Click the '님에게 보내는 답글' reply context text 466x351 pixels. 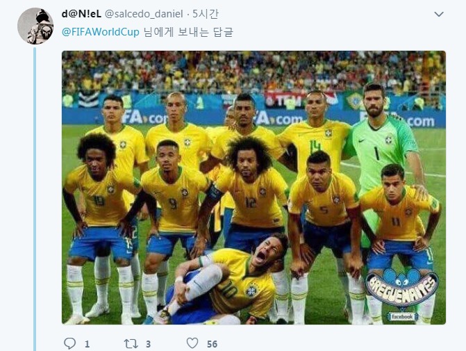pos(188,32)
